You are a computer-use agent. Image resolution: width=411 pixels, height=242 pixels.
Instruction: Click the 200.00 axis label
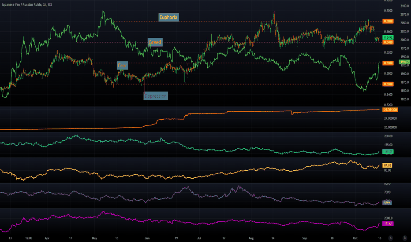tap(388, 136)
